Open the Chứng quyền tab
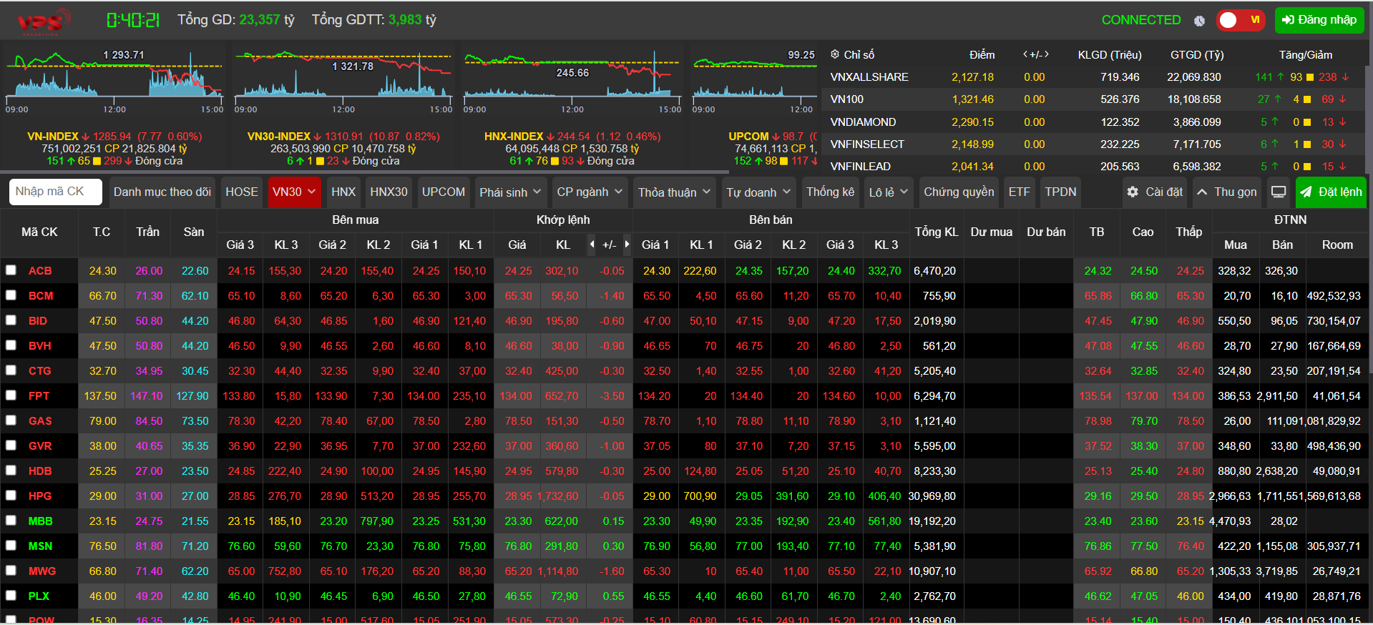Screen dimensions: 1373x625 (959, 192)
